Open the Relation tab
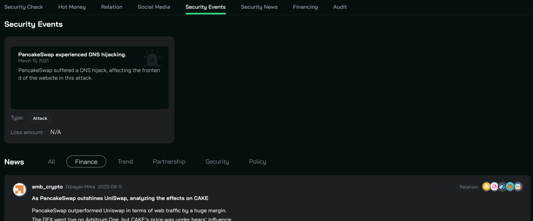 (112, 7)
